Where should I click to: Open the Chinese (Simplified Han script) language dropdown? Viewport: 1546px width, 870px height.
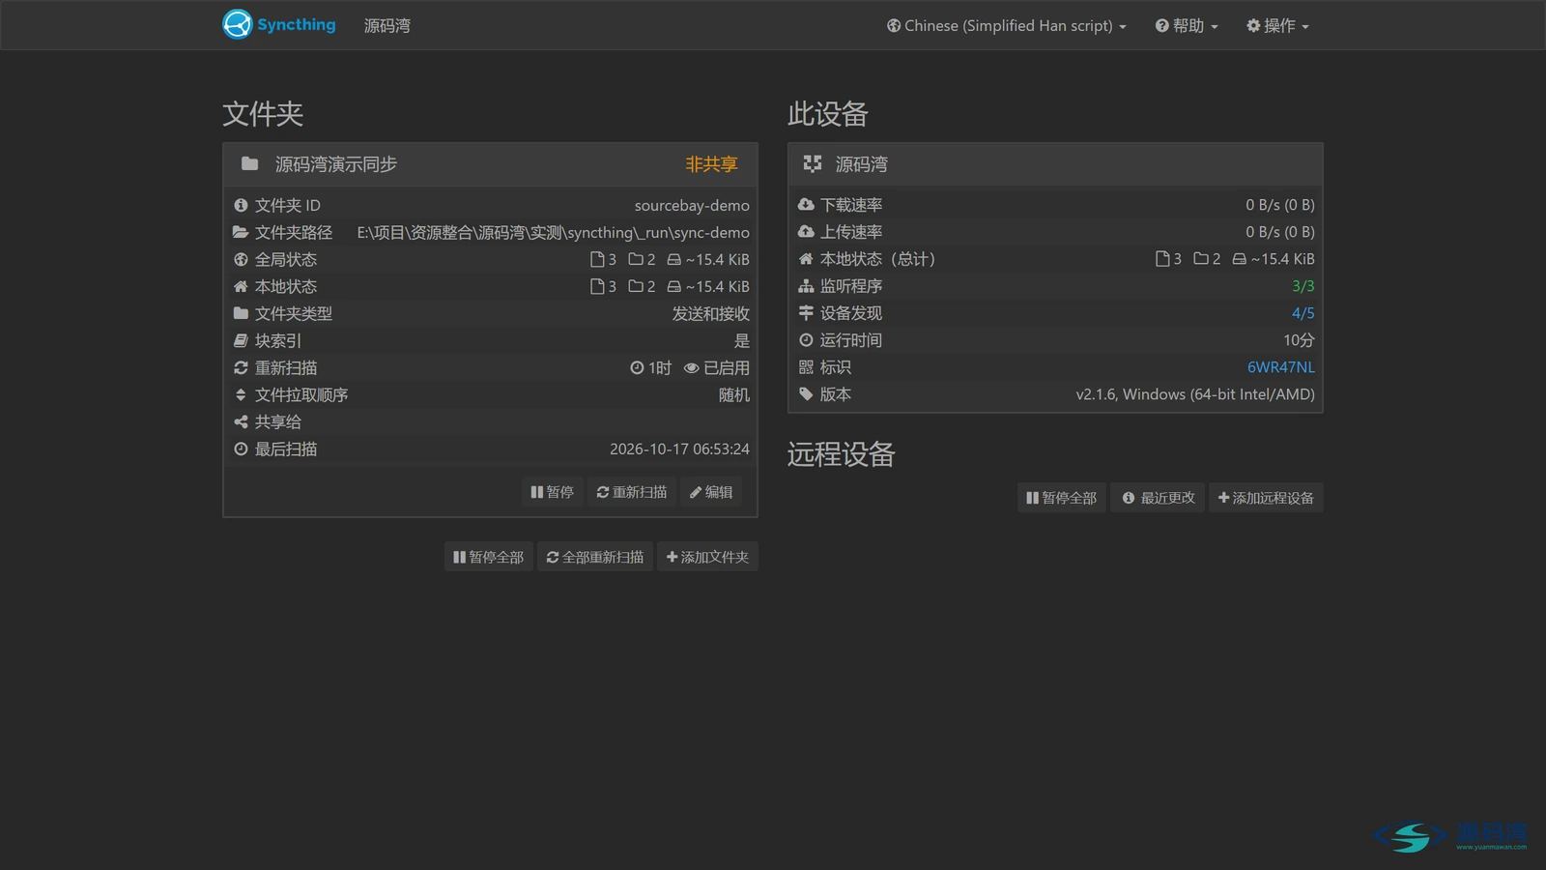pos(1006,25)
